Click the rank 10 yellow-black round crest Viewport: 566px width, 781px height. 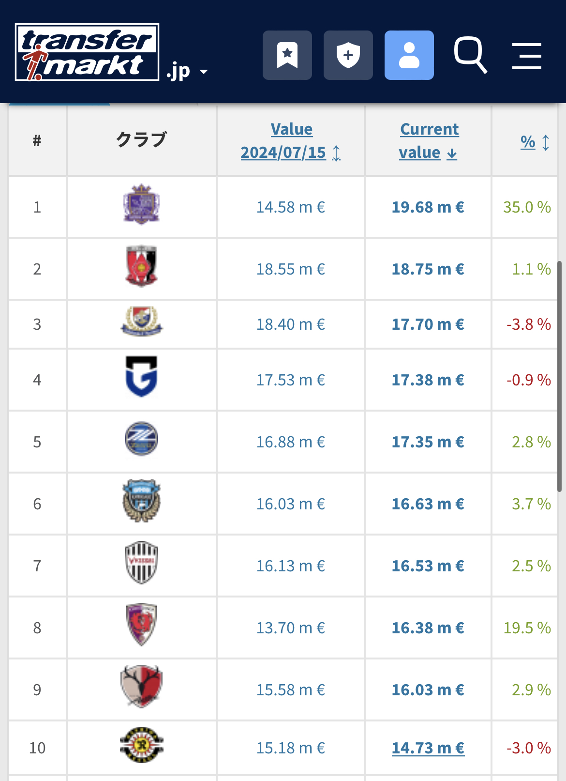(141, 746)
